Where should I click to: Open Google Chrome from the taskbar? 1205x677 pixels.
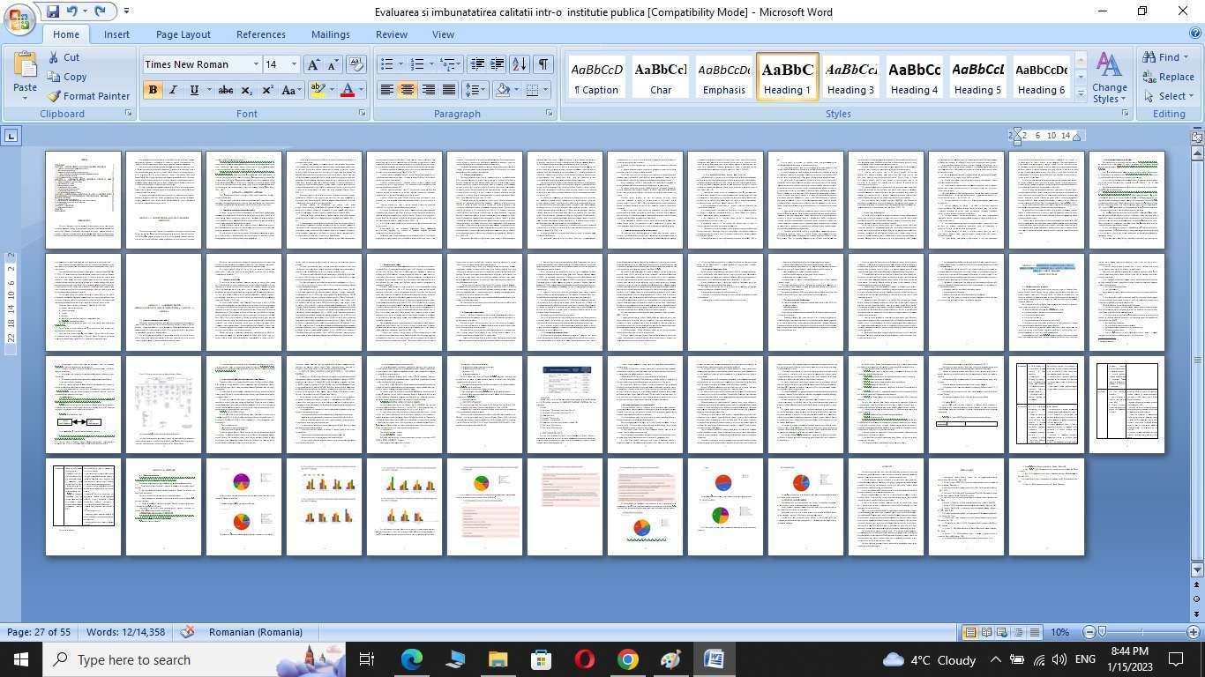click(627, 659)
